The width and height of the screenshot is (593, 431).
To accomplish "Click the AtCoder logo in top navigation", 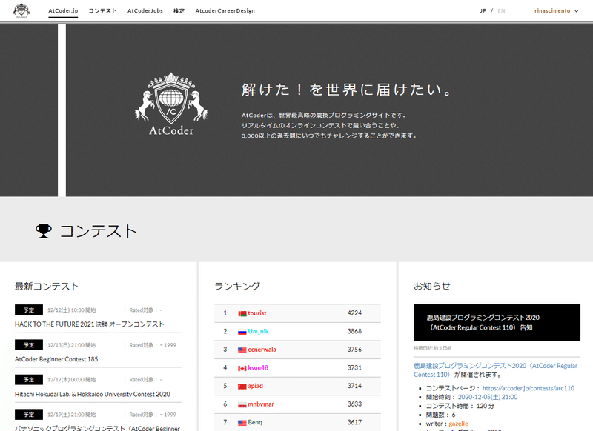I will pyautogui.click(x=21, y=10).
